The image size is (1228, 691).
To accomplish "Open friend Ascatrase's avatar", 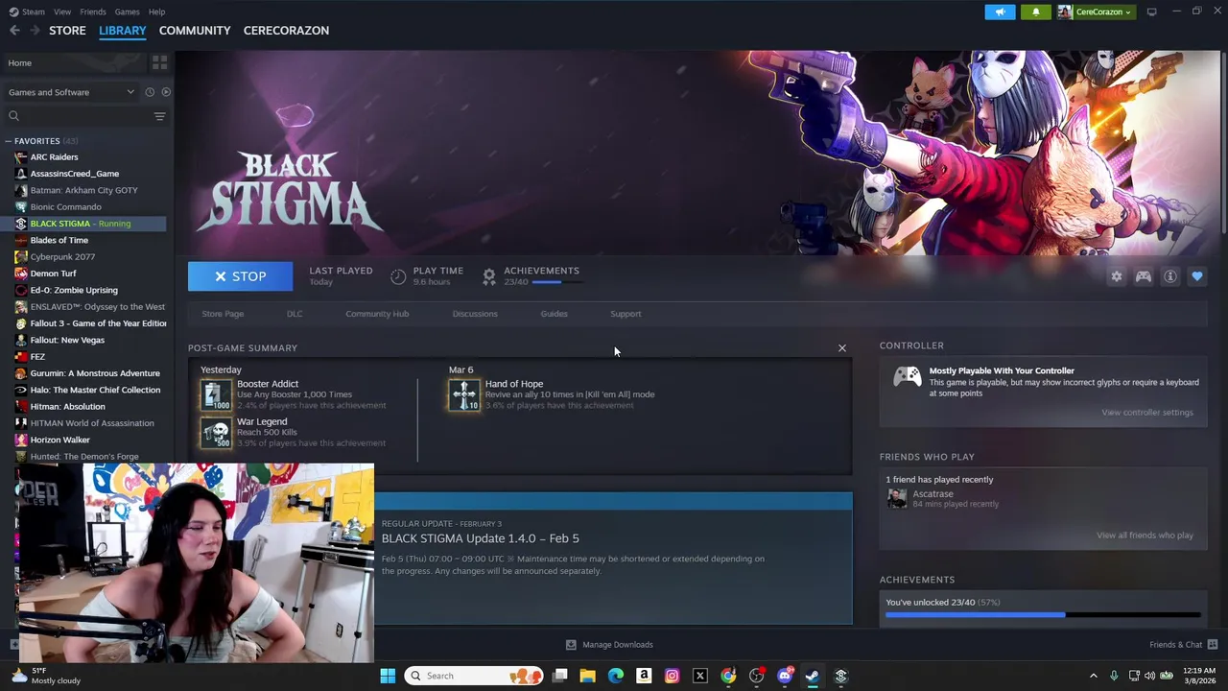I will click(x=897, y=498).
